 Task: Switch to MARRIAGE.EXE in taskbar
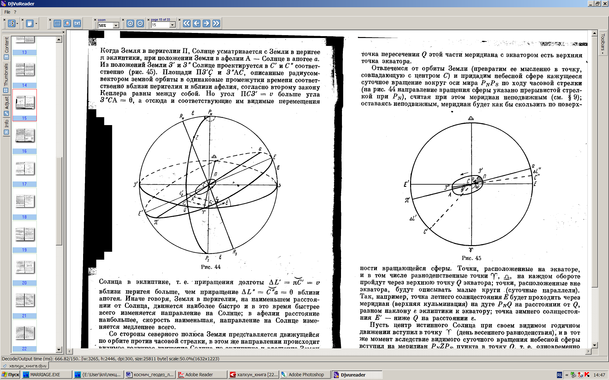[x=46, y=375]
